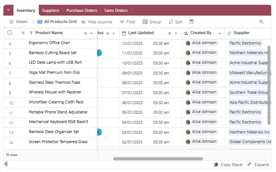The height and width of the screenshot is (172, 276).
Task: Click Hide columns button
Action: [x=96, y=22]
